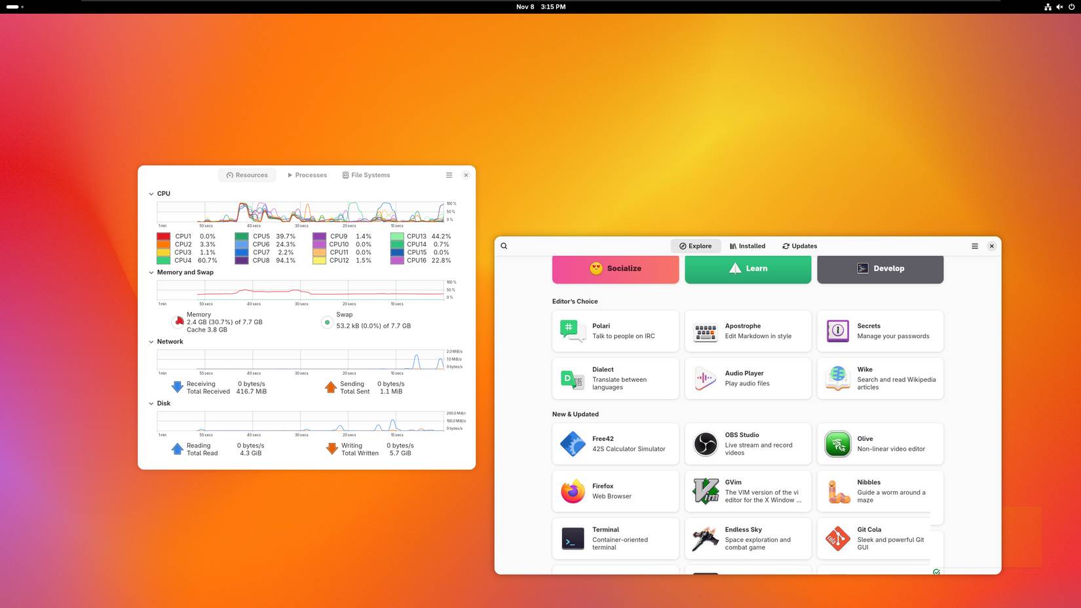Screen dimensions: 1081x608
Task: Open the Free42 calculator card
Action: [x=615, y=444]
